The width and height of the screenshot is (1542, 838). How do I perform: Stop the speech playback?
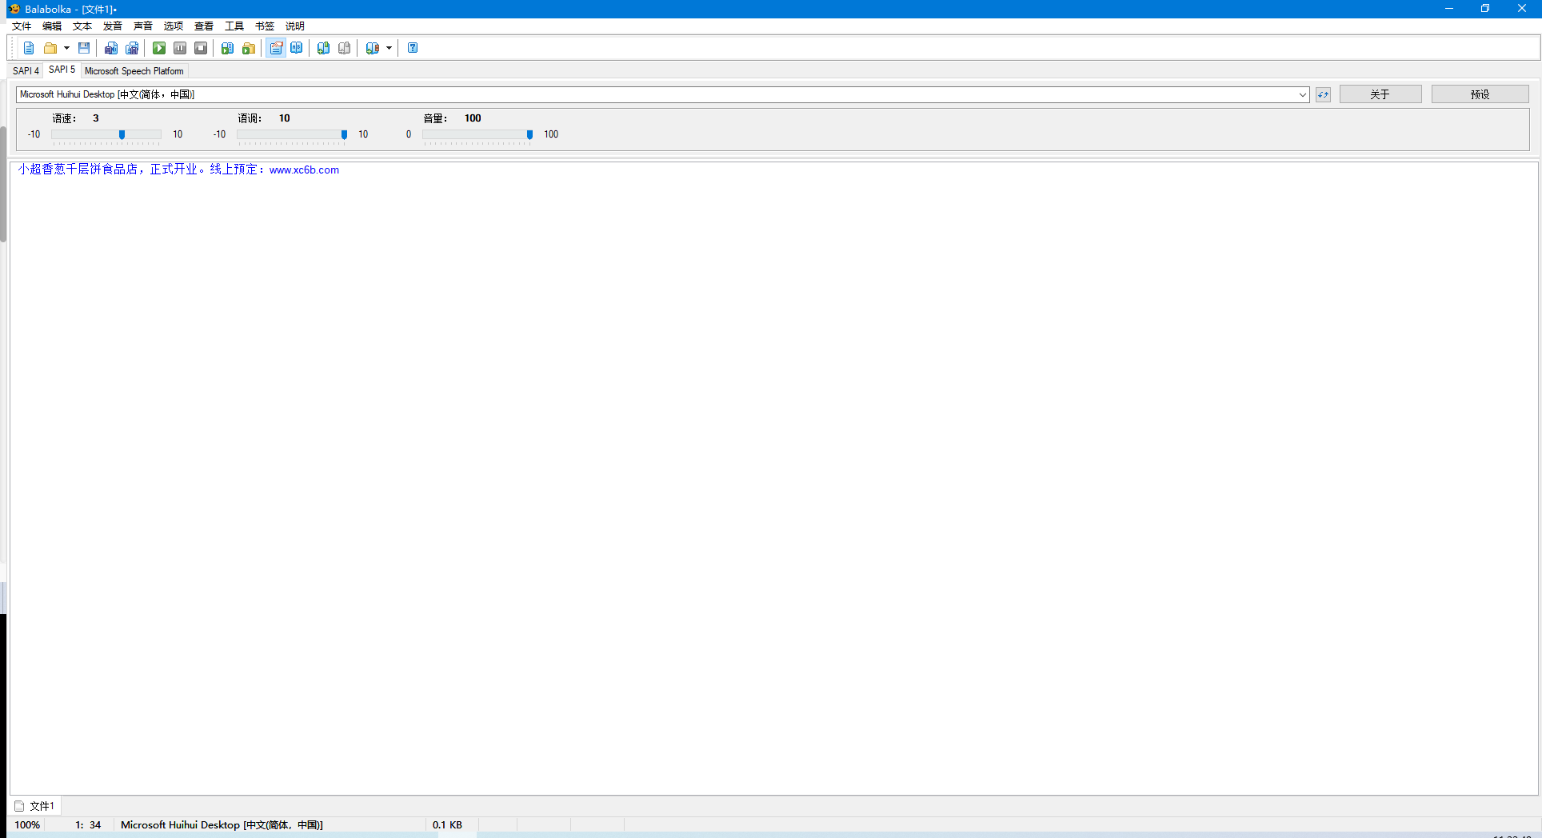point(201,48)
